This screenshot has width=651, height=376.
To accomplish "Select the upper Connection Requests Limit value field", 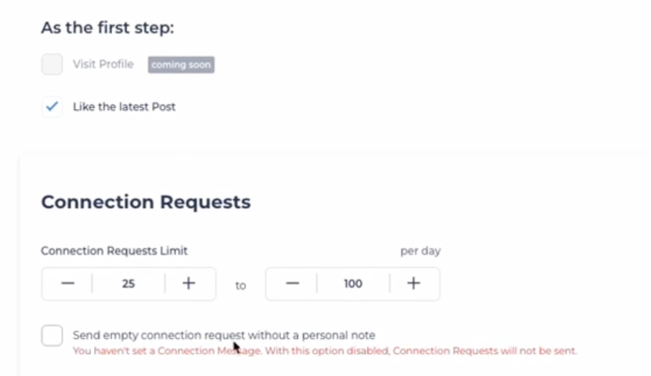I will pos(352,284).
